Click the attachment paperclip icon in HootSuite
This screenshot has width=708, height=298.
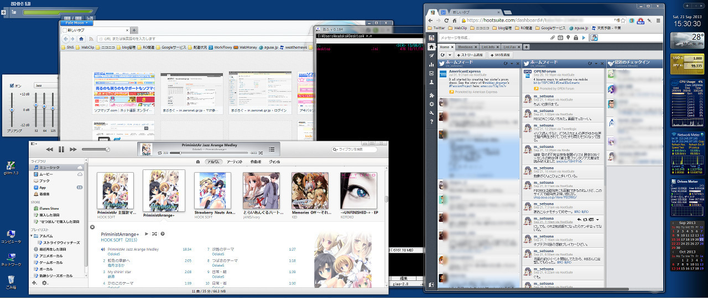coord(553,38)
